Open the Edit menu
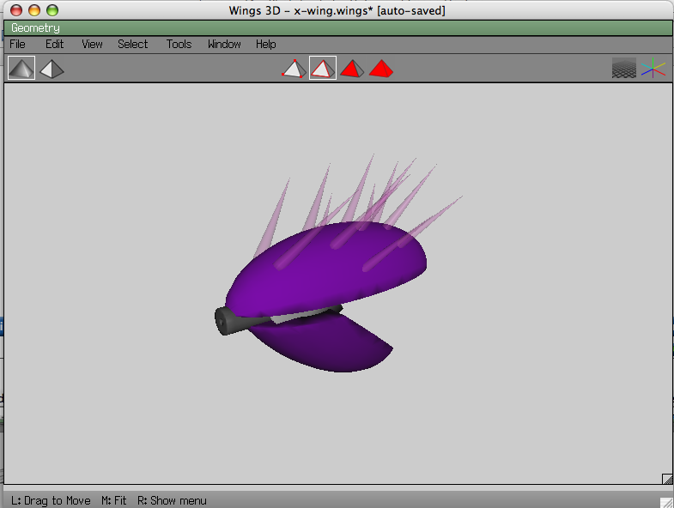The height and width of the screenshot is (508, 674). (55, 44)
